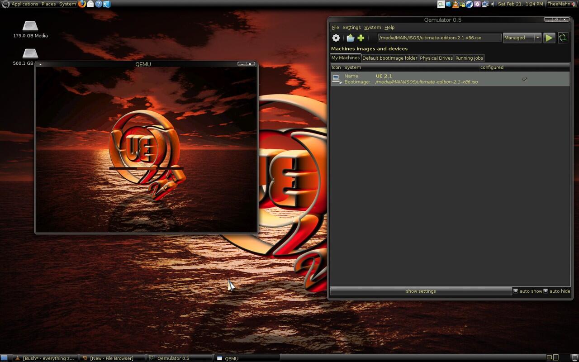579x362 pixels.
Task: Open Qemulator preferences via the gear icon
Action: pos(336,38)
